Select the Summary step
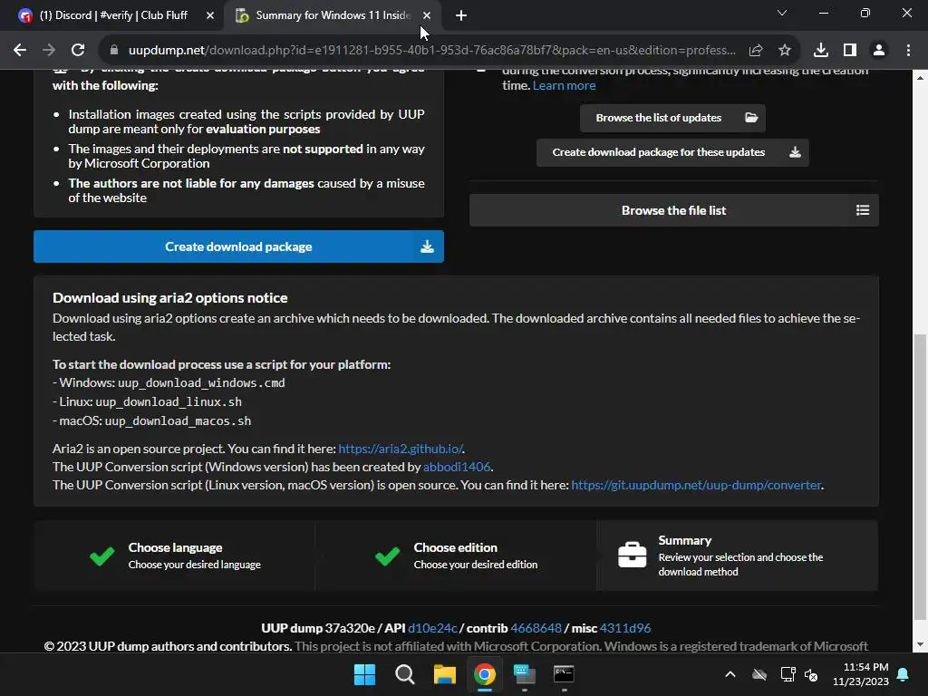 [737, 556]
